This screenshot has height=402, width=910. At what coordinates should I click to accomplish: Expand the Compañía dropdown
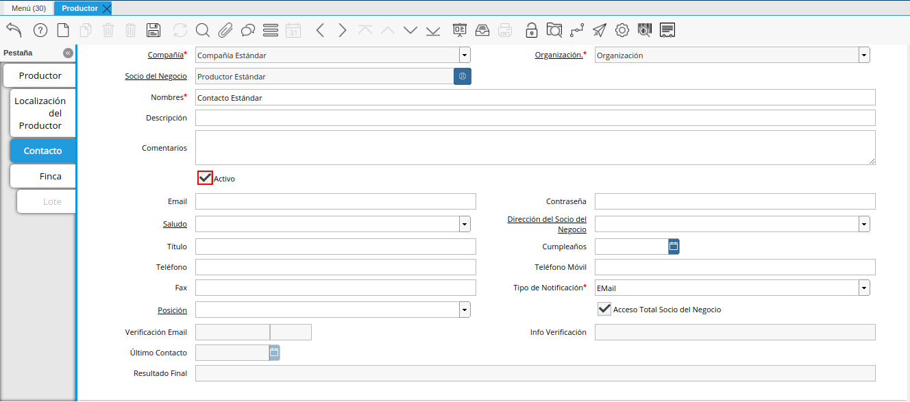point(465,55)
